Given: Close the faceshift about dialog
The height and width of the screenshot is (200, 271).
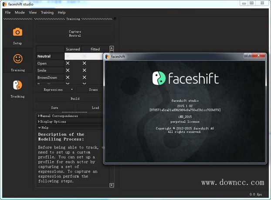Looking at the screenshot, I should pyautogui.click(x=260, y=56).
